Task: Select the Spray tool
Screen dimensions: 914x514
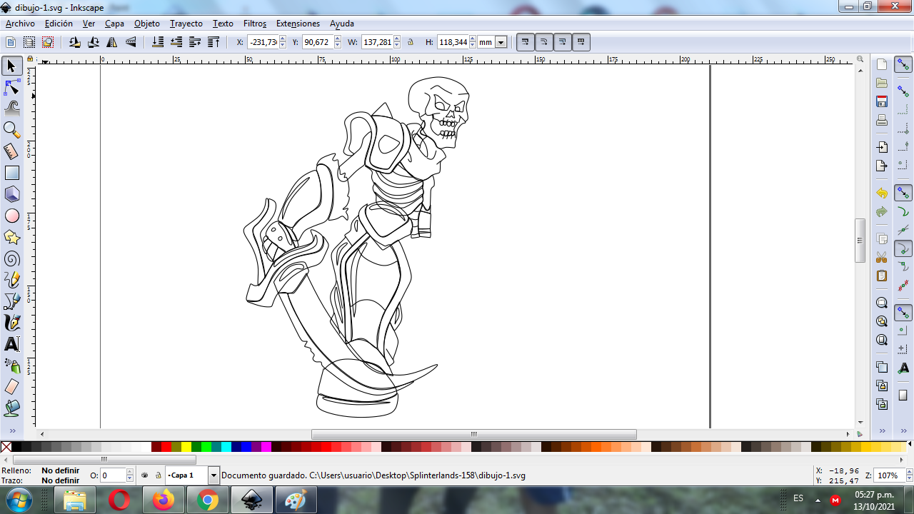Action: point(11,366)
